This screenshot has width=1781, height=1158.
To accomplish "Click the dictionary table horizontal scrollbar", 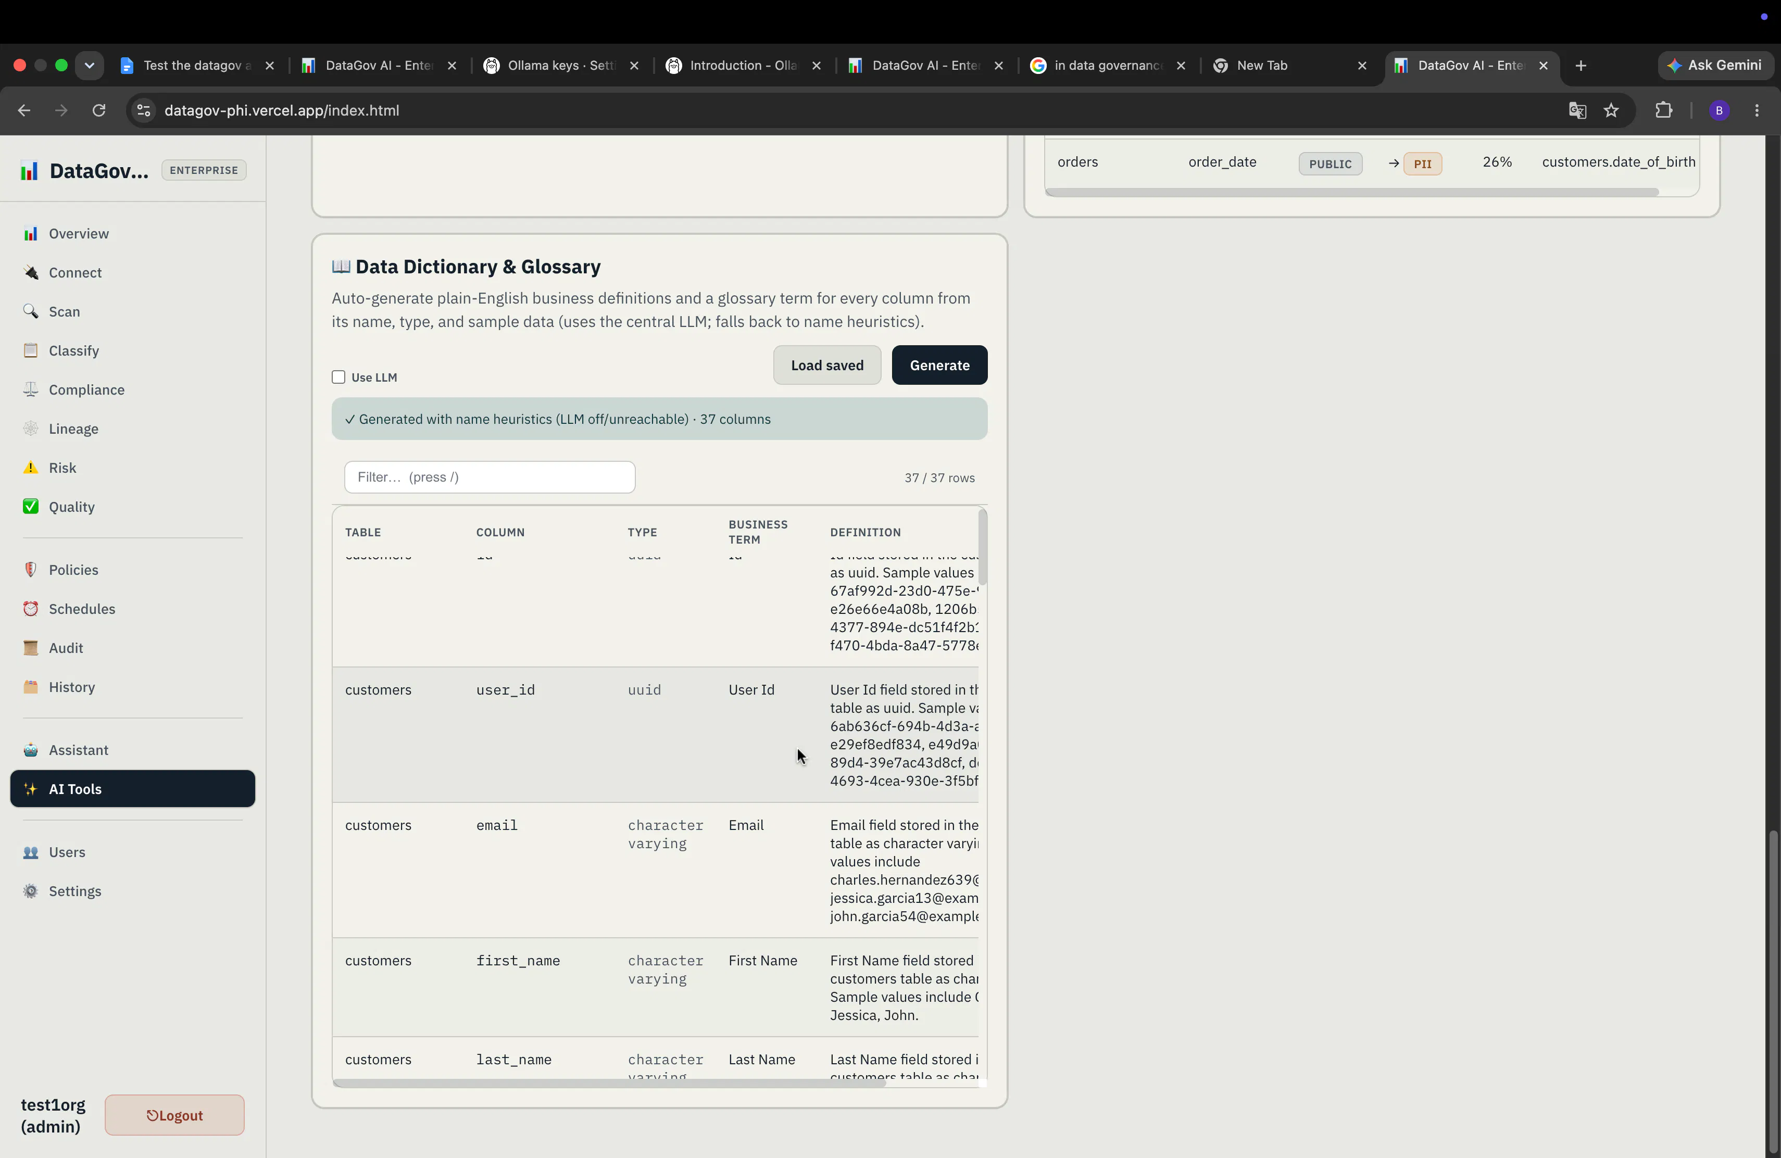I will (x=609, y=1083).
